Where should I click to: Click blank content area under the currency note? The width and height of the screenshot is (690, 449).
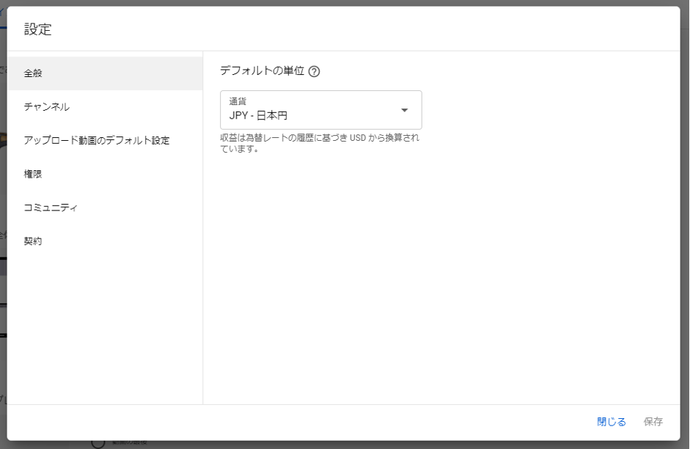click(x=440, y=279)
